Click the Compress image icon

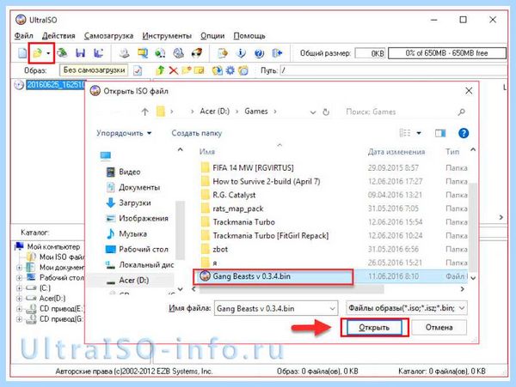click(178, 53)
